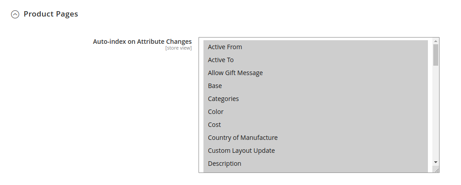Choose Cost in the multiselect list
The width and height of the screenshot is (461, 185).
click(x=316, y=125)
